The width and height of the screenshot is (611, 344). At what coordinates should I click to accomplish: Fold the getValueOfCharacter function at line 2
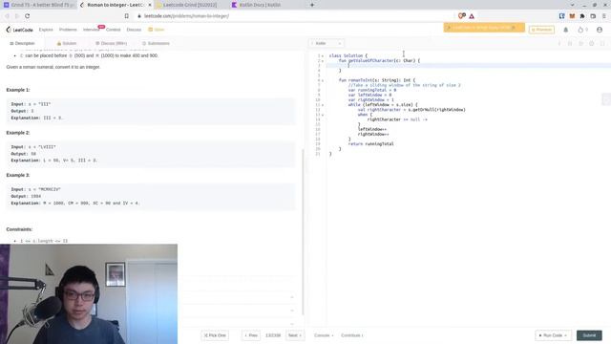point(323,61)
